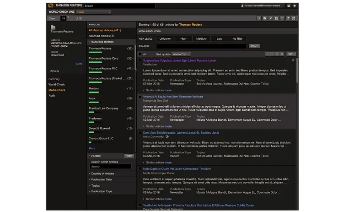Click the globe icon beside Nunc Commodo

(167, 136)
